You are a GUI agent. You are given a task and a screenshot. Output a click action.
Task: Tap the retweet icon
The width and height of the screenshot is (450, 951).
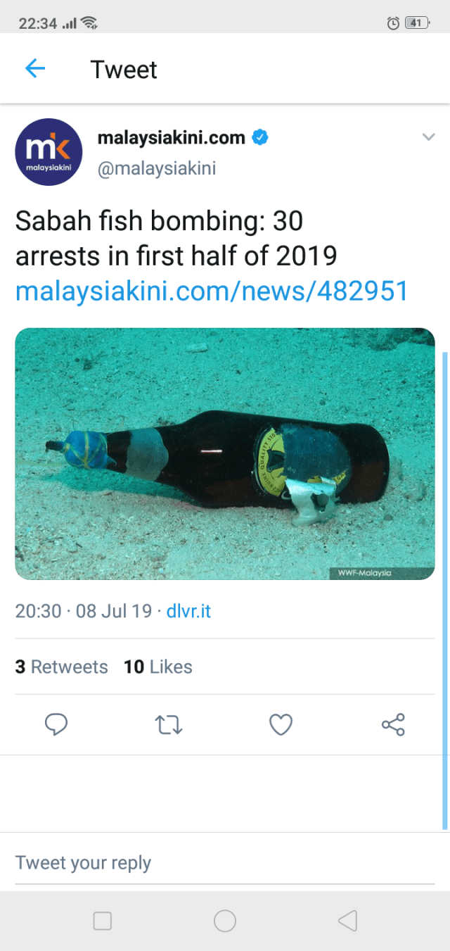169,724
